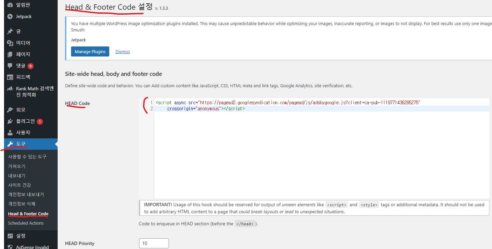The height and width of the screenshot is (249, 492).
Task: Dismiss the image optimization notice
Action: [123, 51]
